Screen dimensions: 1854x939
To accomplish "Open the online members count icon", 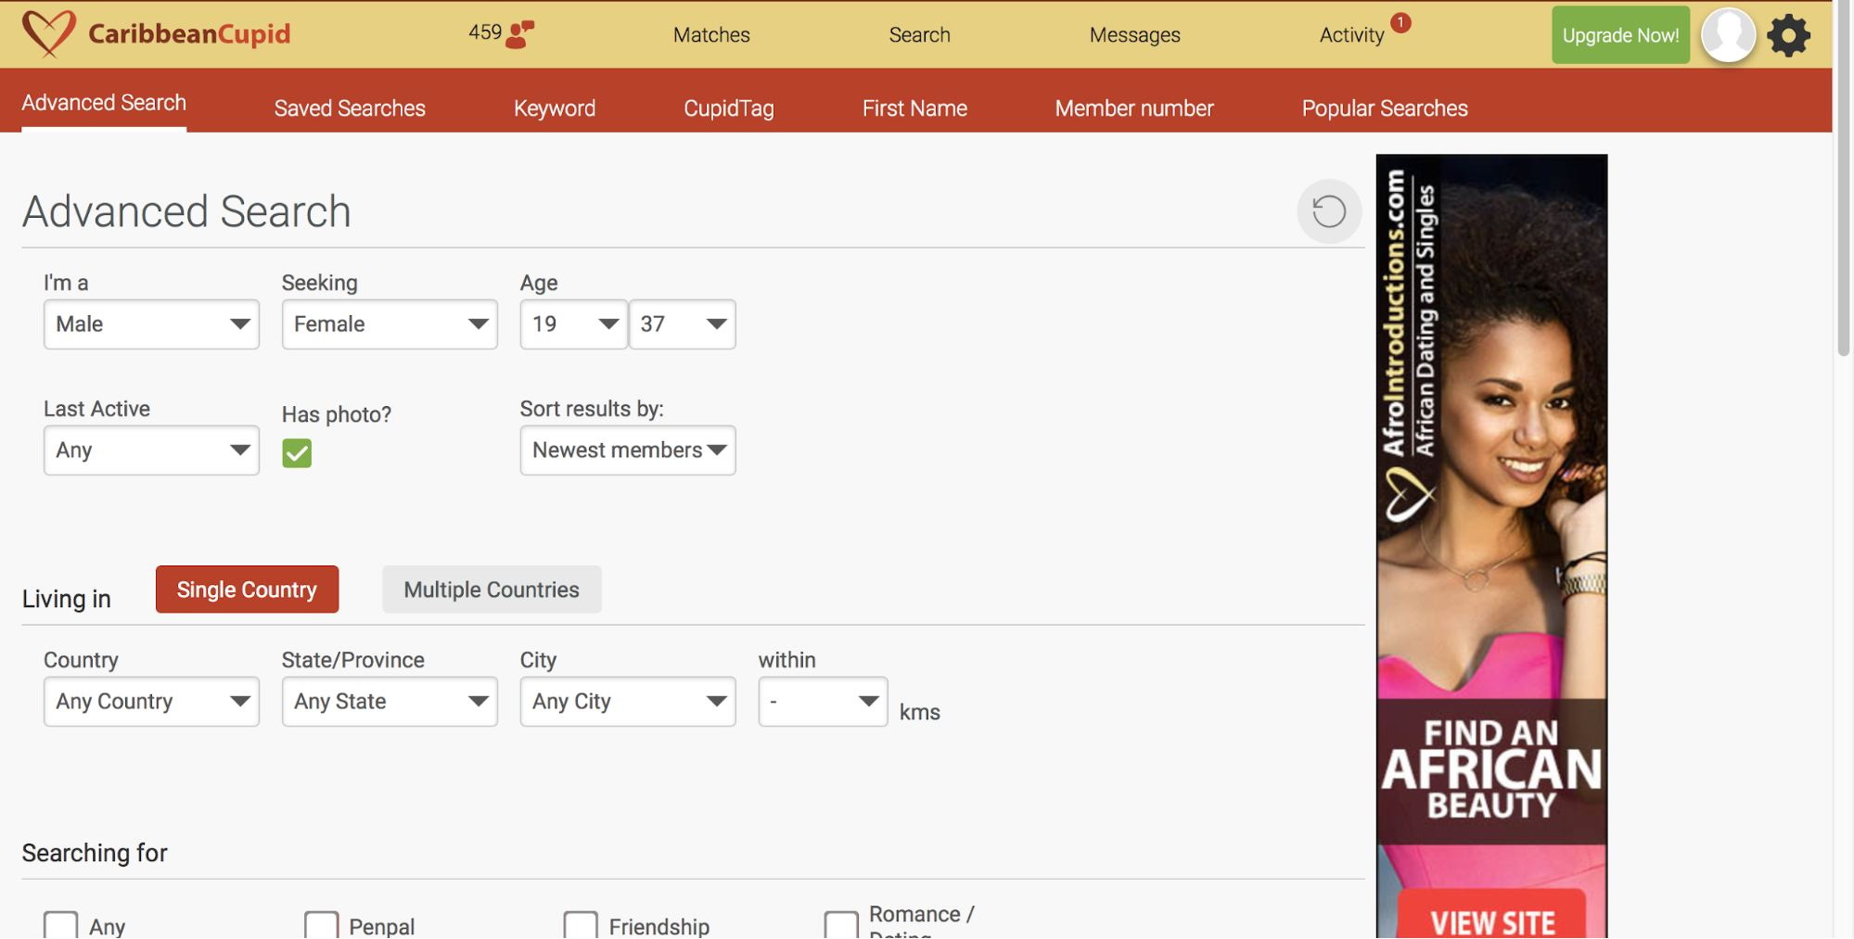I will [519, 34].
